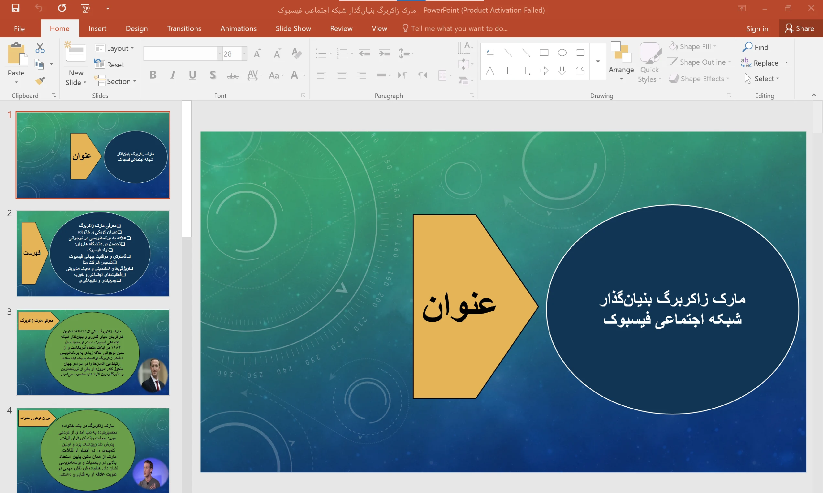The height and width of the screenshot is (493, 823).
Task: Cut selection with the scissors icon
Action: [40, 48]
